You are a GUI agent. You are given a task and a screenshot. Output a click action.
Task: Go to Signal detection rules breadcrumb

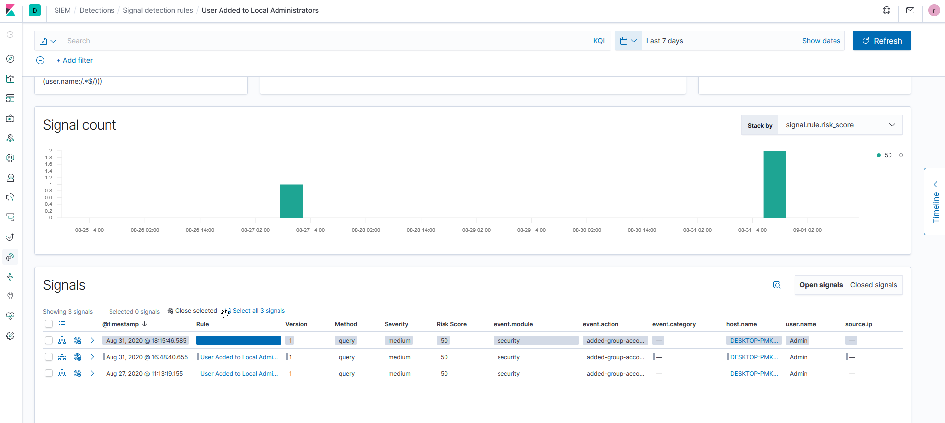click(x=158, y=10)
